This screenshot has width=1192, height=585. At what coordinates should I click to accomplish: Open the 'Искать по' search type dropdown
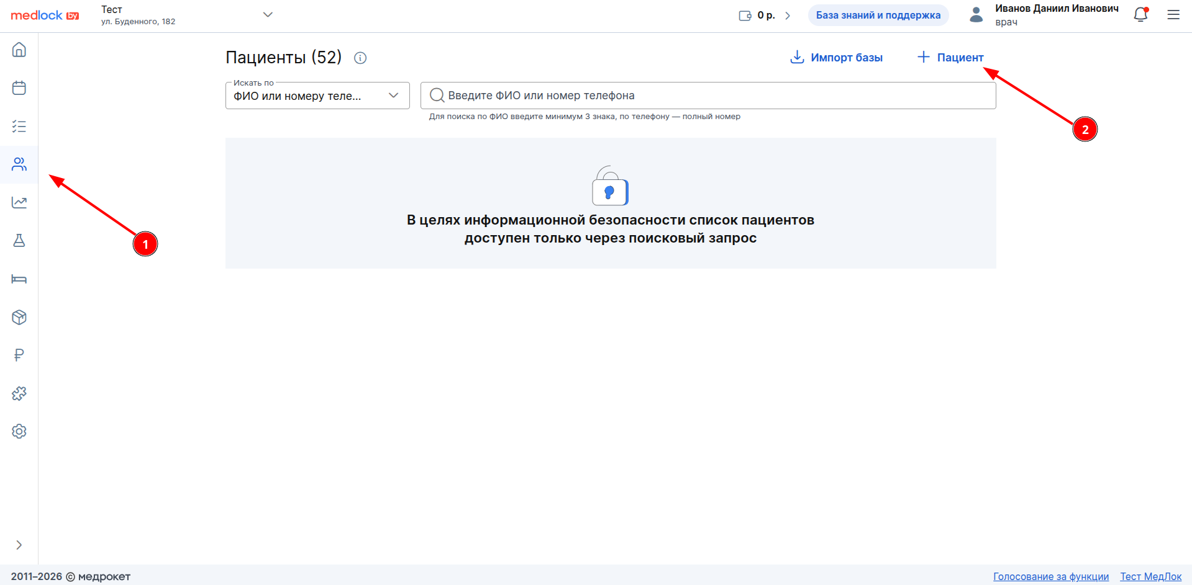(317, 96)
